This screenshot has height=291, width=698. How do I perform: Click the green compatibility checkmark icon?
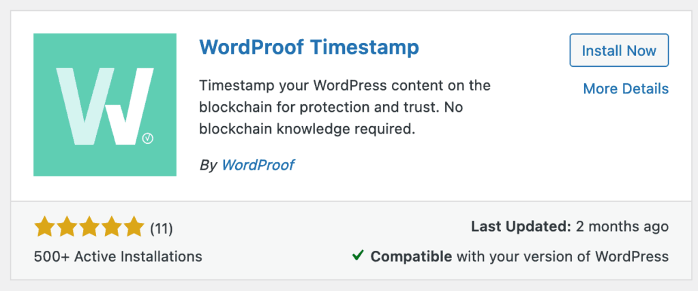click(x=358, y=256)
